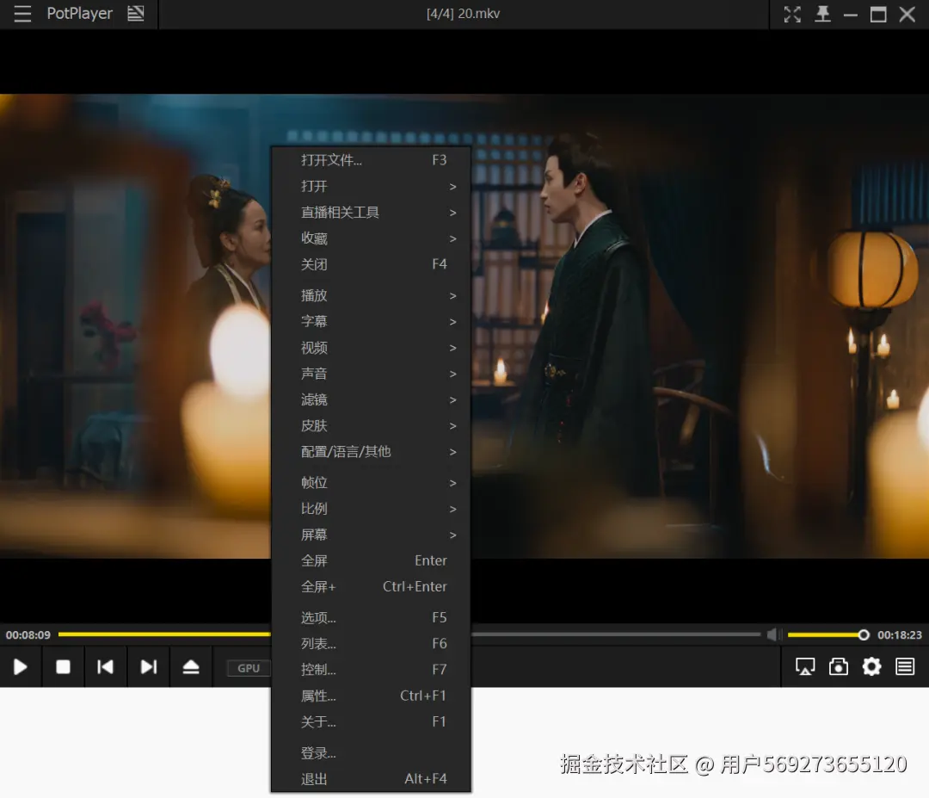929x798 pixels.
Task: Toggle fullscreen using title bar expand icon
Action: 792,15
